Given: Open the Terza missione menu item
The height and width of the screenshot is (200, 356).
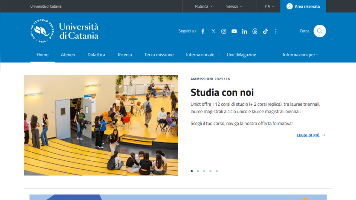Looking at the screenshot, I should coord(159,55).
